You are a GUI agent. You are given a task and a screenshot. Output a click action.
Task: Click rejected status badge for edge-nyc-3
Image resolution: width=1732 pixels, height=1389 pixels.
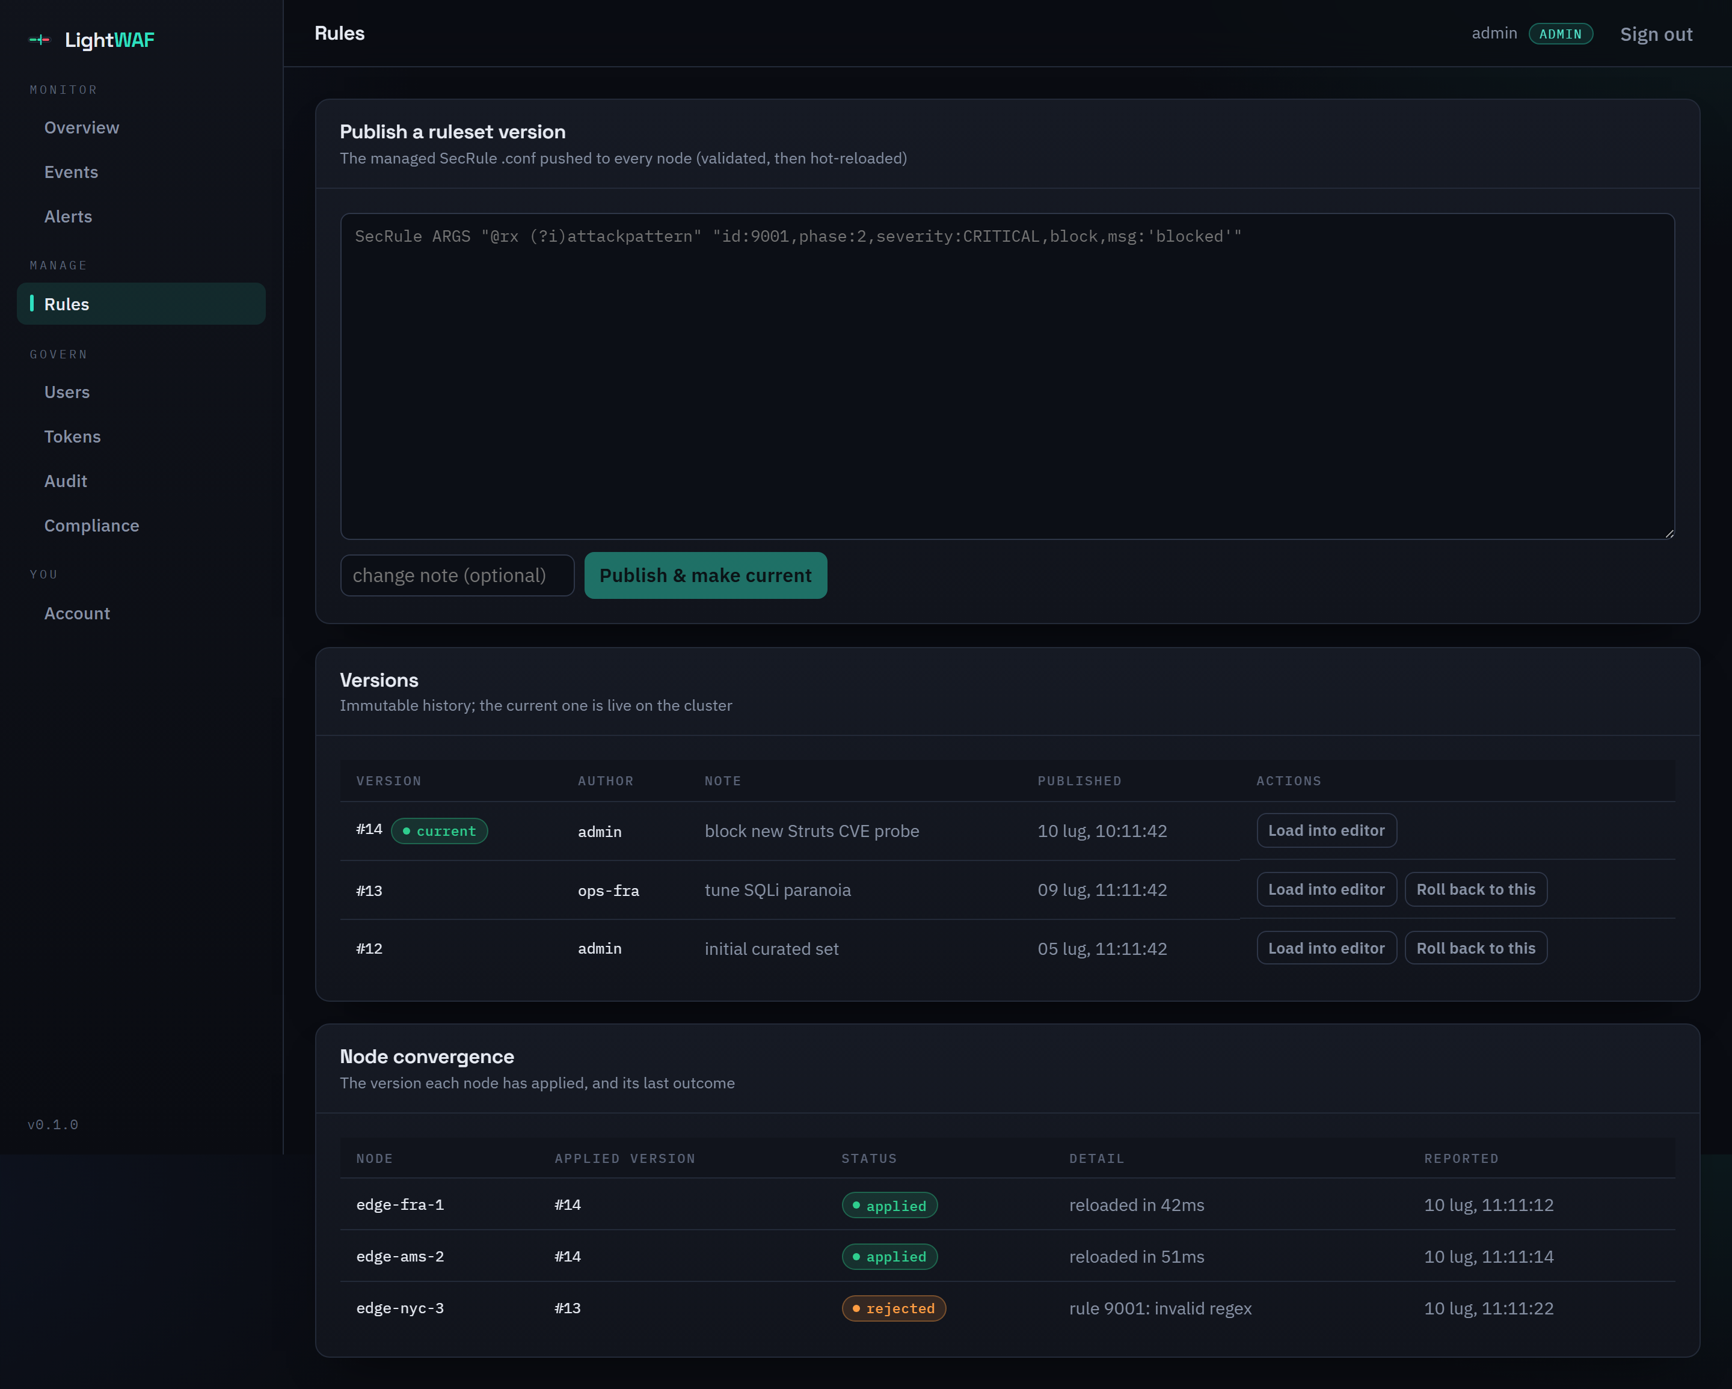(894, 1308)
